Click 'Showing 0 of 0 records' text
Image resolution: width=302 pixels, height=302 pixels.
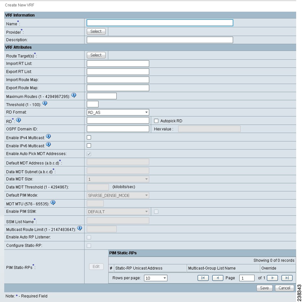(274, 260)
